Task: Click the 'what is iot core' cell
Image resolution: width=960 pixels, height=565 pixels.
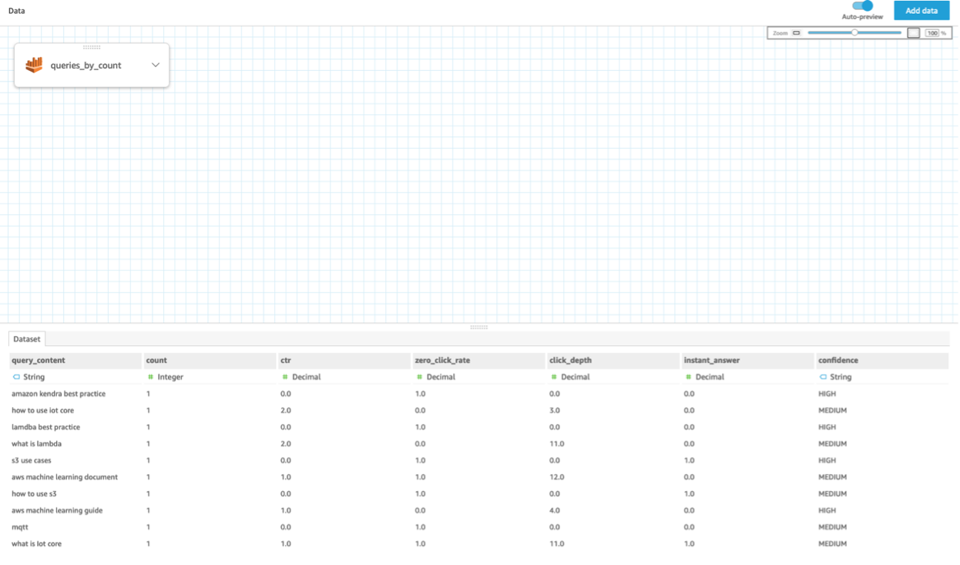Action: coord(37,544)
